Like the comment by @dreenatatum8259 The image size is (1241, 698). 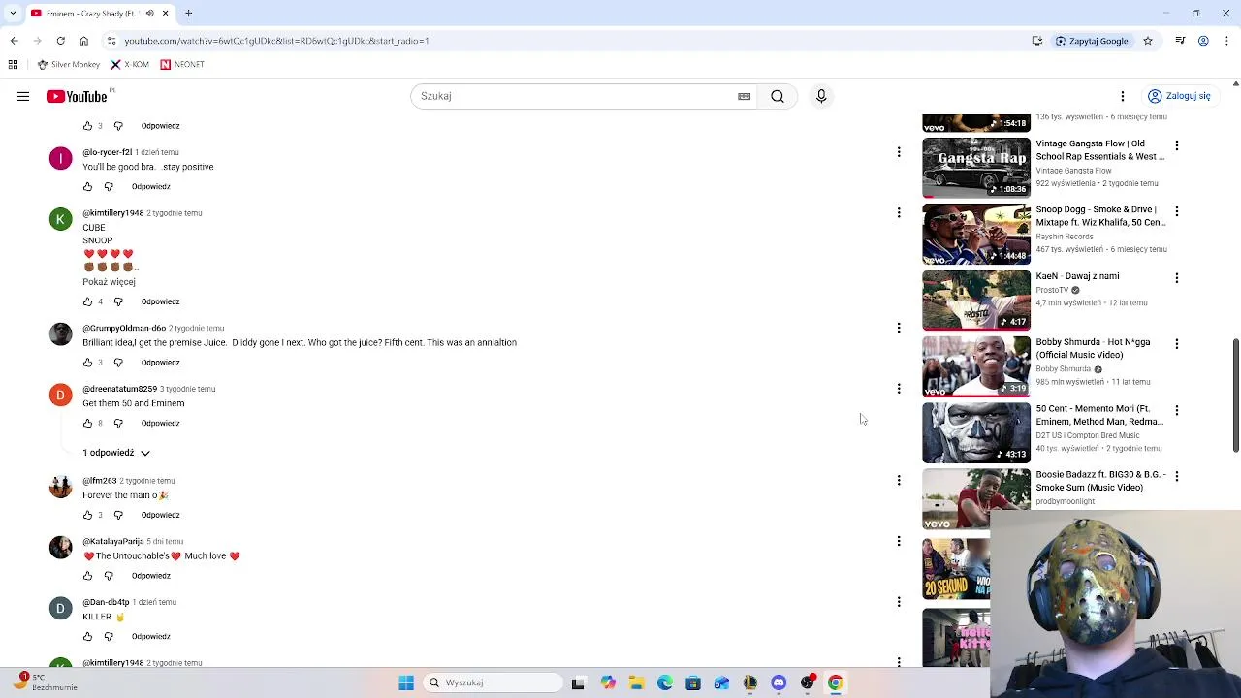[x=87, y=423]
